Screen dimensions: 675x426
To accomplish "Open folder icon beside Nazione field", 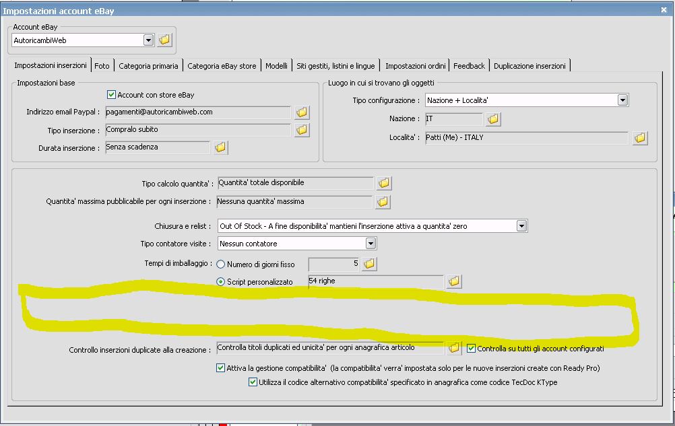I will 493,118.
